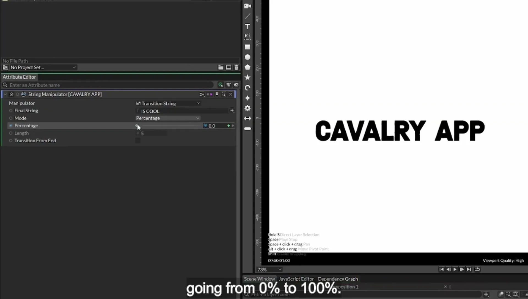Open the Mode Percentage dropdown
The height and width of the screenshot is (299, 528).
pos(168,118)
